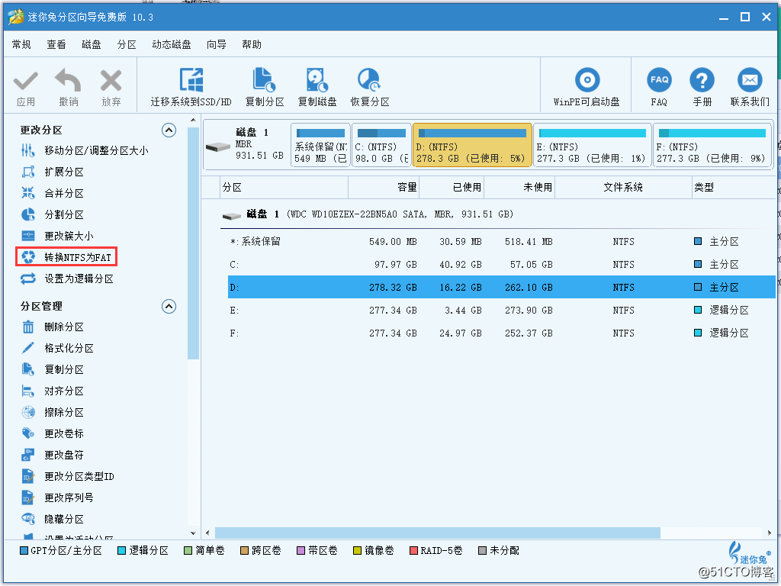Image resolution: width=781 pixels, height=586 pixels.
Task: Click the 联系我们 envelope icon
Action: pyautogui.click(x=750, y=80)
